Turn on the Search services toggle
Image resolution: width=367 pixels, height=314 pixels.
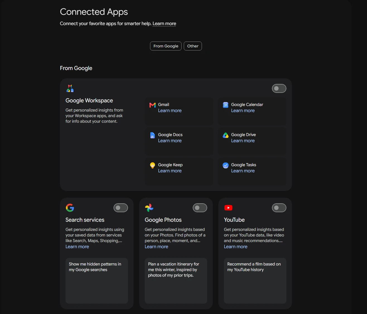(121, 208)
